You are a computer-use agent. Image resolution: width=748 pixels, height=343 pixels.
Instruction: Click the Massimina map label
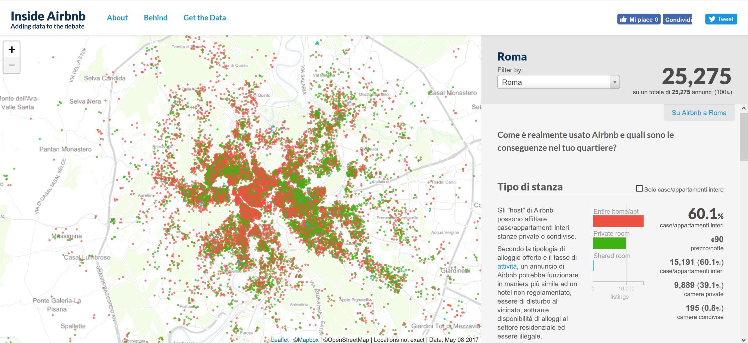point(67,236)
